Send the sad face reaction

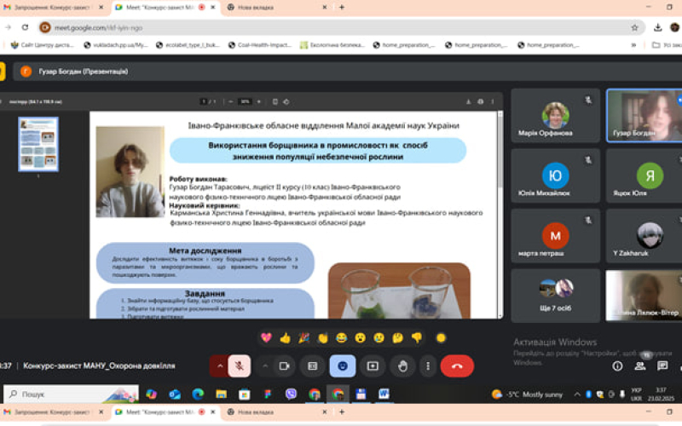tap(379, 337)
